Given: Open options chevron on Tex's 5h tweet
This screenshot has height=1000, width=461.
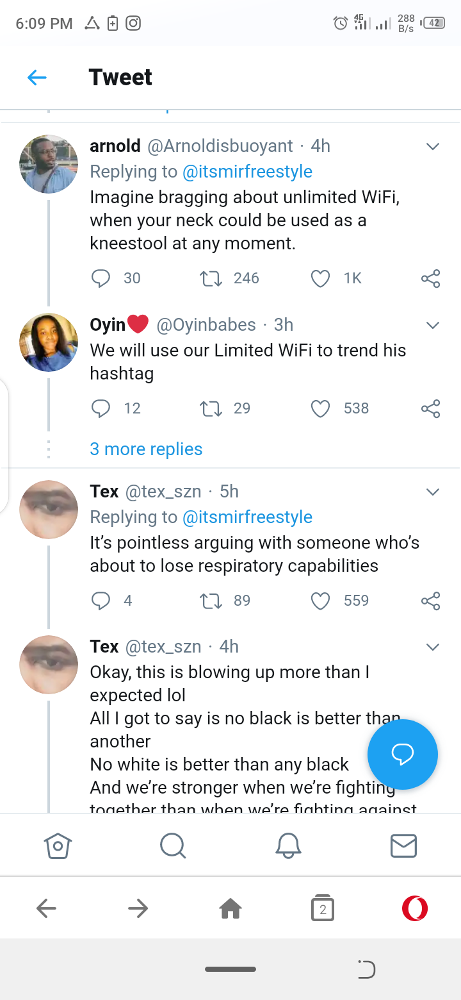Looking at the screenshot, I should (433, 492).
